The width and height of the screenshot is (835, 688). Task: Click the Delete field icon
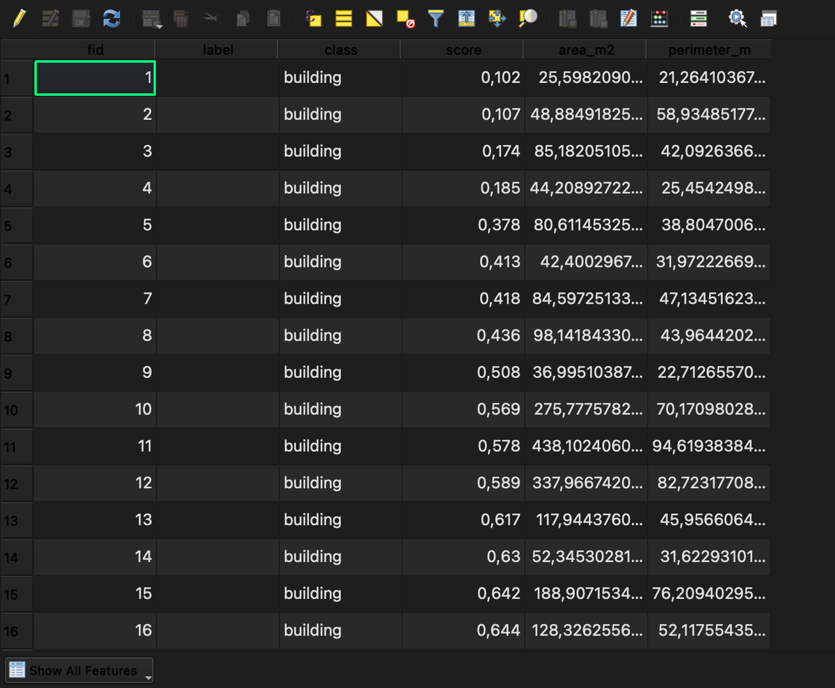pos(598,19)
